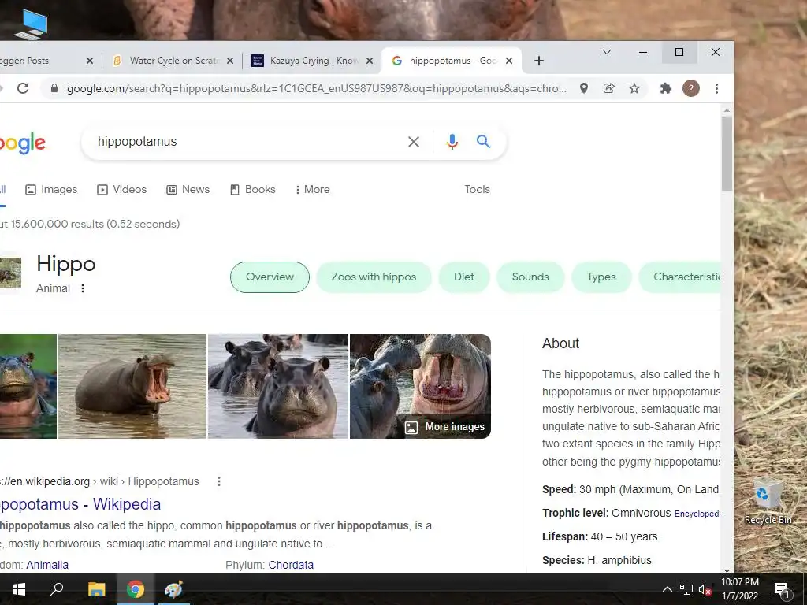Click the Google logo

pyautogui.click(x=23, y=143)
